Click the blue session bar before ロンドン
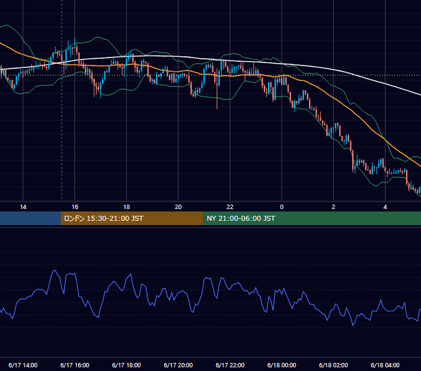421x371 pixels. 30,218
